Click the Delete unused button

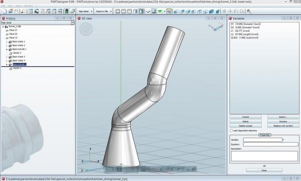coord(245,126)
